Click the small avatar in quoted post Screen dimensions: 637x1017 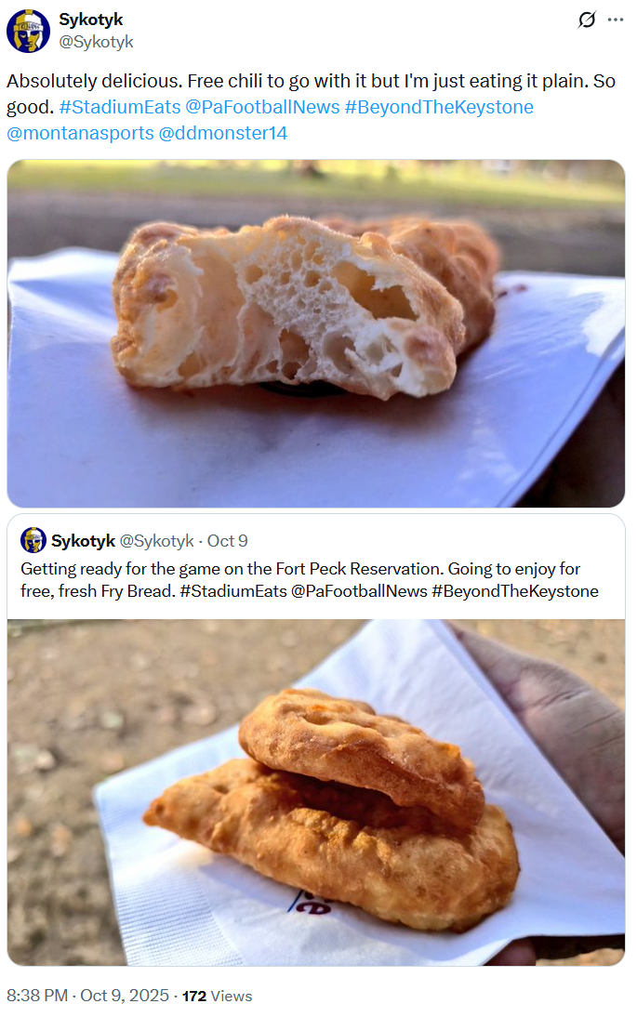tap(33, 540)
